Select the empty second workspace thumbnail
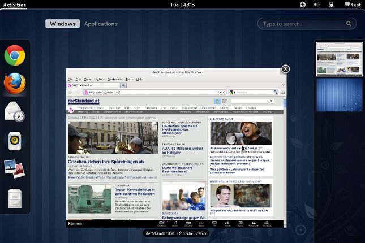 pyautogui.click(x=340, y=95)
